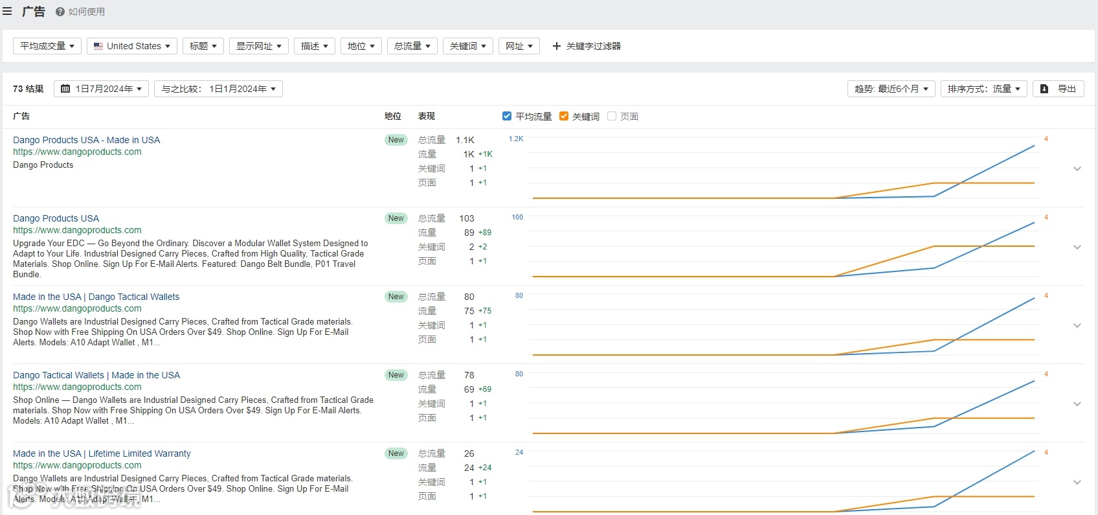
Task: Open the United States country dropdown
Action: 132,46
